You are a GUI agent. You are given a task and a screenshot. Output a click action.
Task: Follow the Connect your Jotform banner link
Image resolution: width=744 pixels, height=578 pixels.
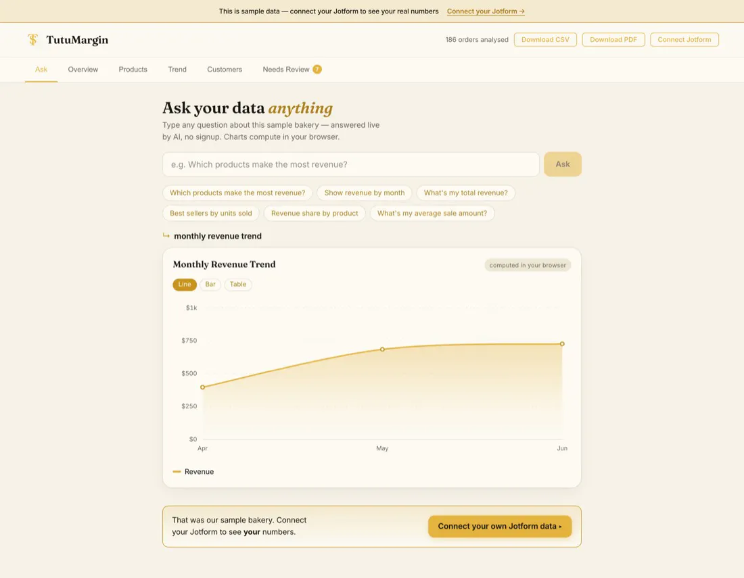click(x=486, y=11)
